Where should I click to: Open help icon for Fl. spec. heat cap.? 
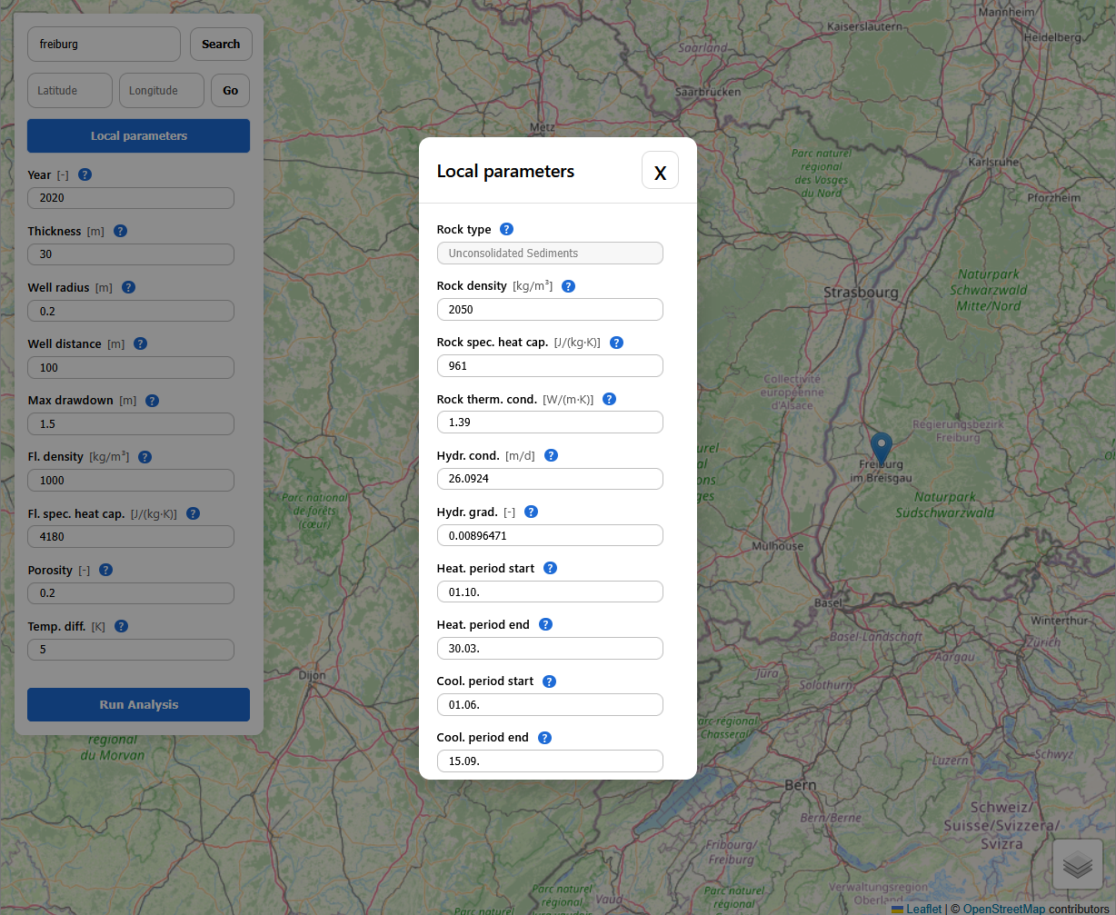click(194, 513)
